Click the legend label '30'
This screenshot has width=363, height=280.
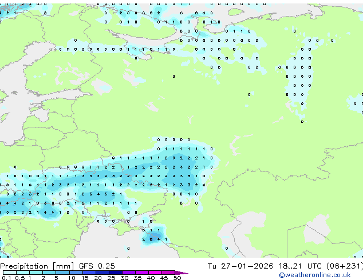124,278
